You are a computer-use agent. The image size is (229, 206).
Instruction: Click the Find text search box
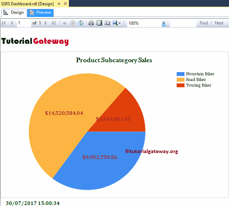pos(183,23)
